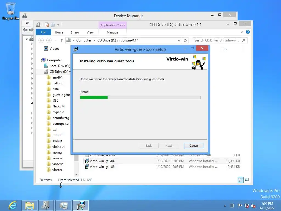Switch to the Share ribbon tab
281x211 pixels.
pos(75,32)
